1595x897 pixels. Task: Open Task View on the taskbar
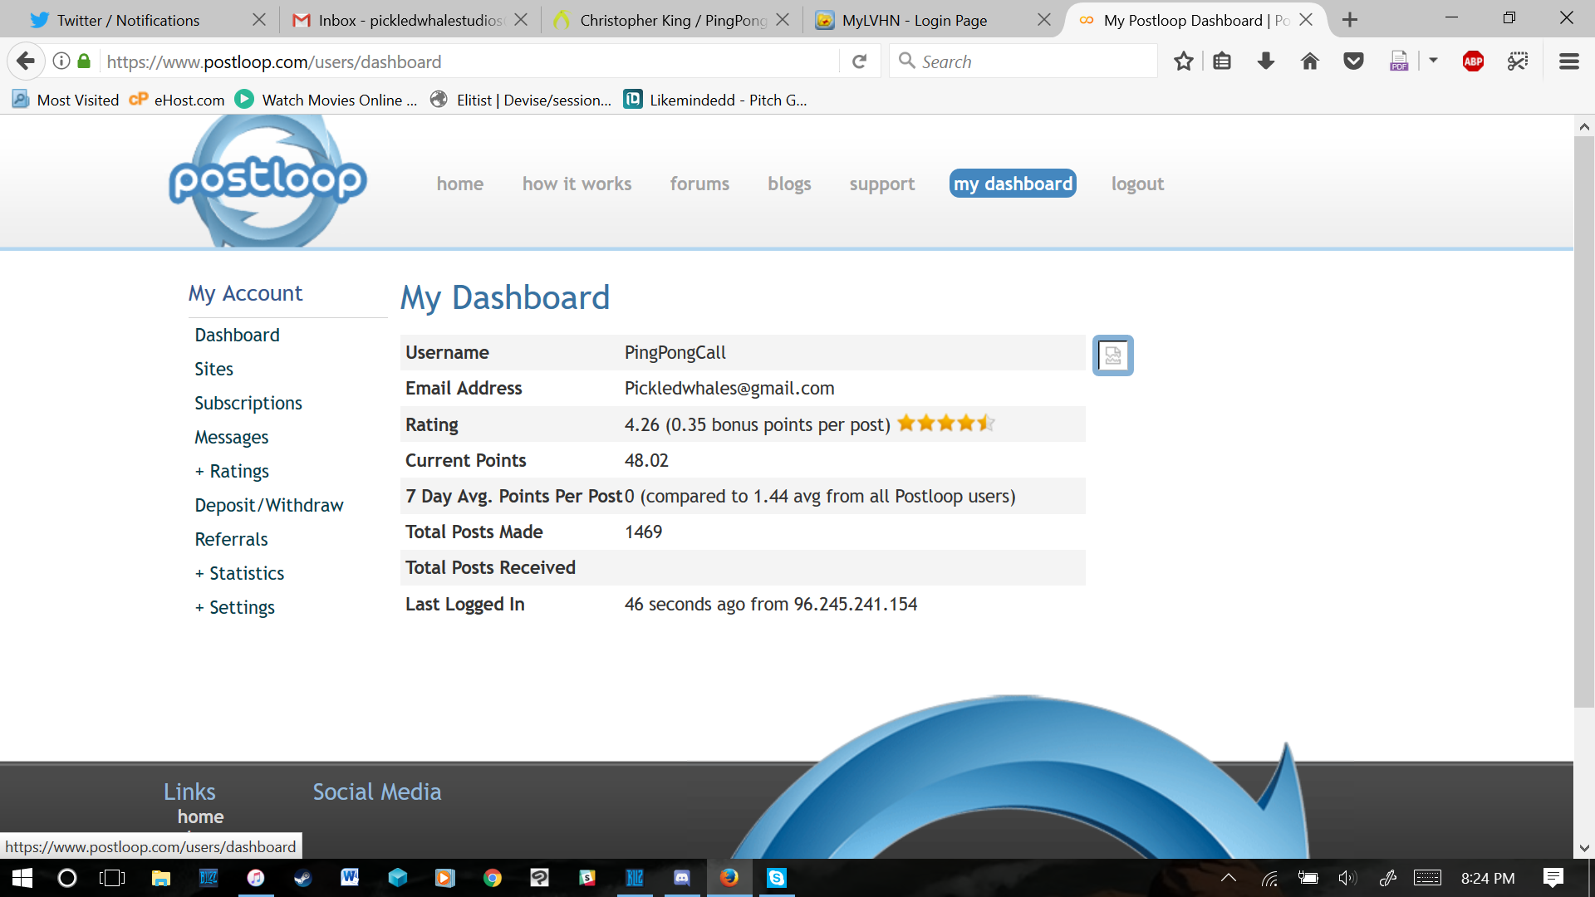tap(112, 878)
